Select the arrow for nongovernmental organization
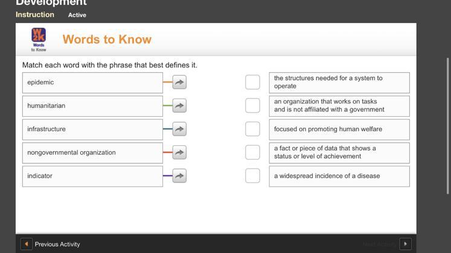 (179, 152)
